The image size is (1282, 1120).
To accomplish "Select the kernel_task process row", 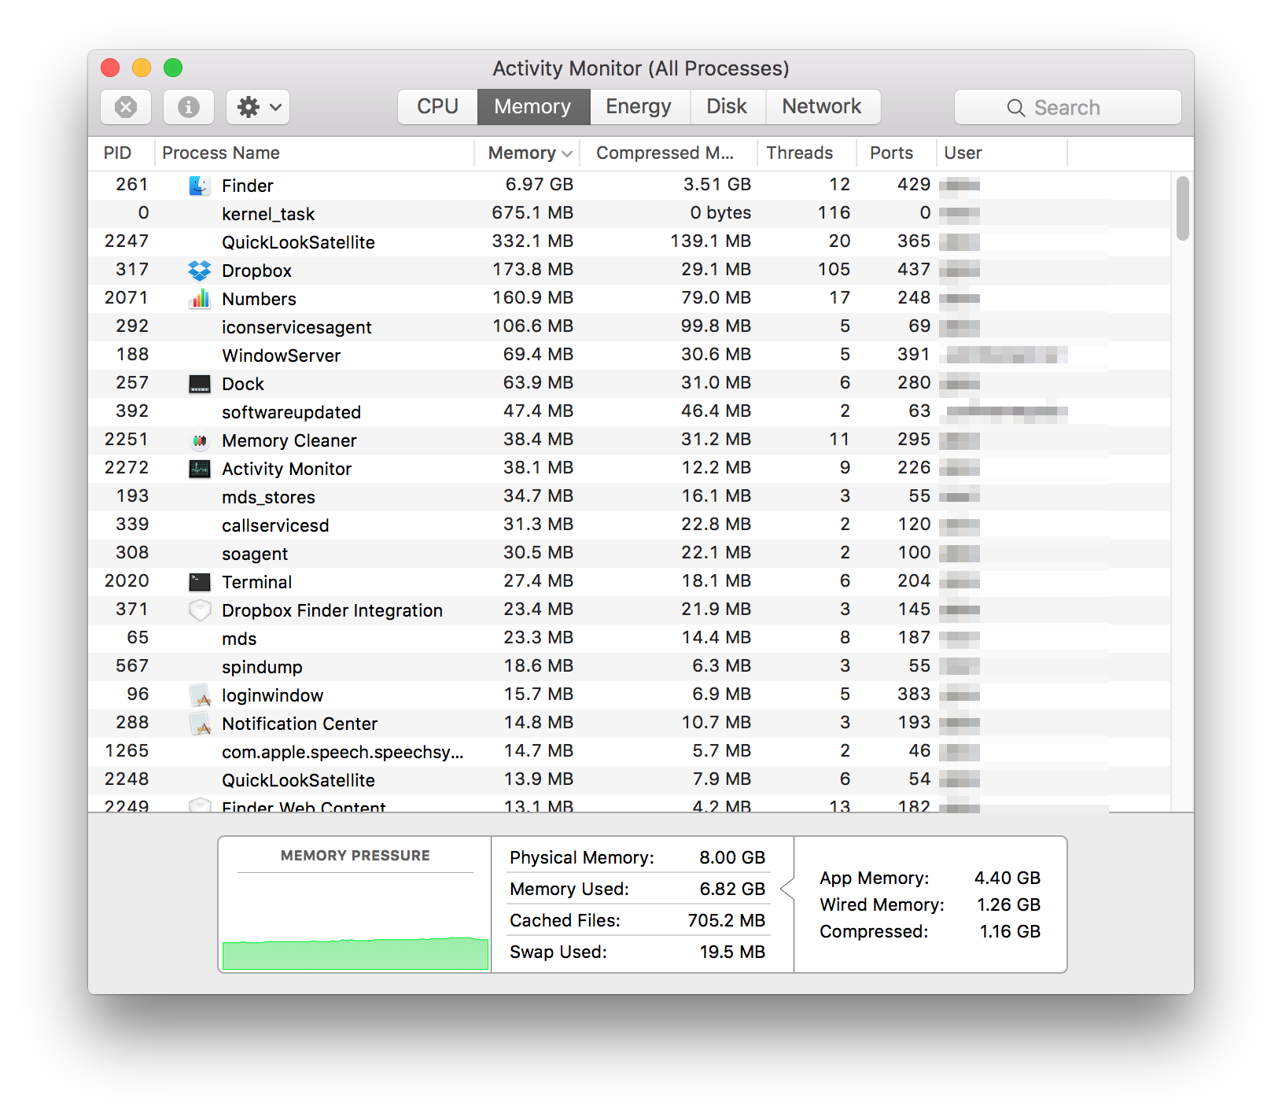I will [x=629, y=214].
